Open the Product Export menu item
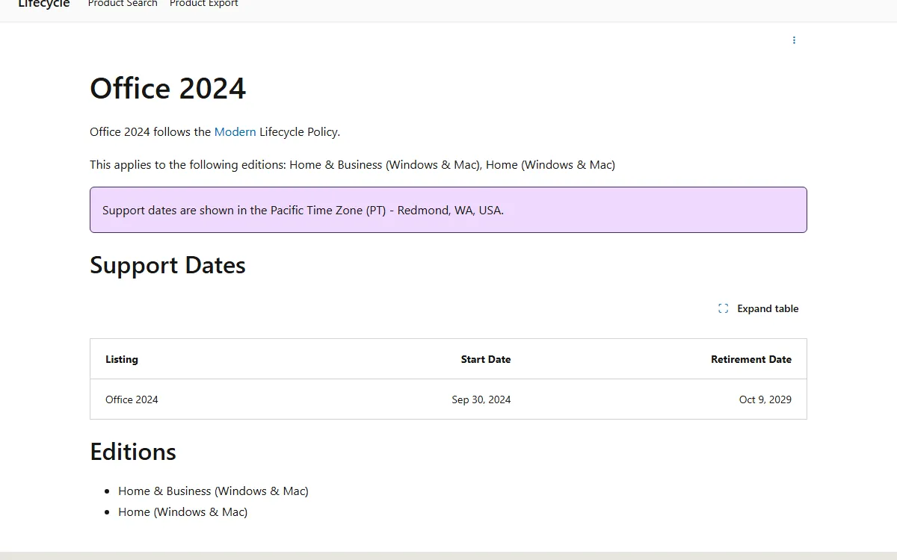 204,4
